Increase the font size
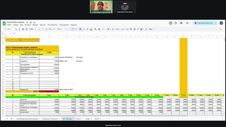Viewport: 226px width, 127px height. click(x=76, y=29)
